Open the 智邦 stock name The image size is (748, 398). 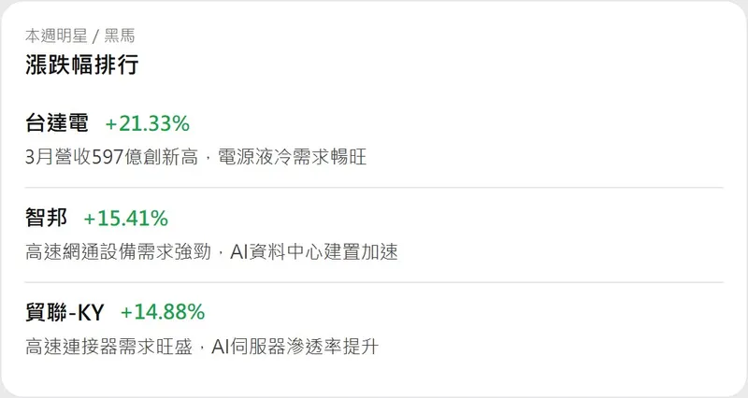click(47, 219)
